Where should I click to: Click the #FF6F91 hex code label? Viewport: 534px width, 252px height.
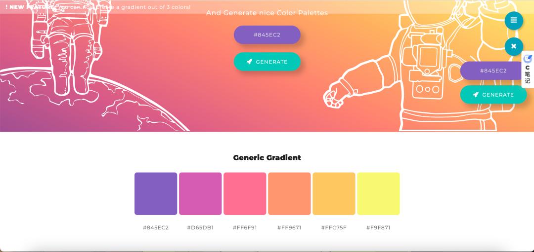pos(245,228)
